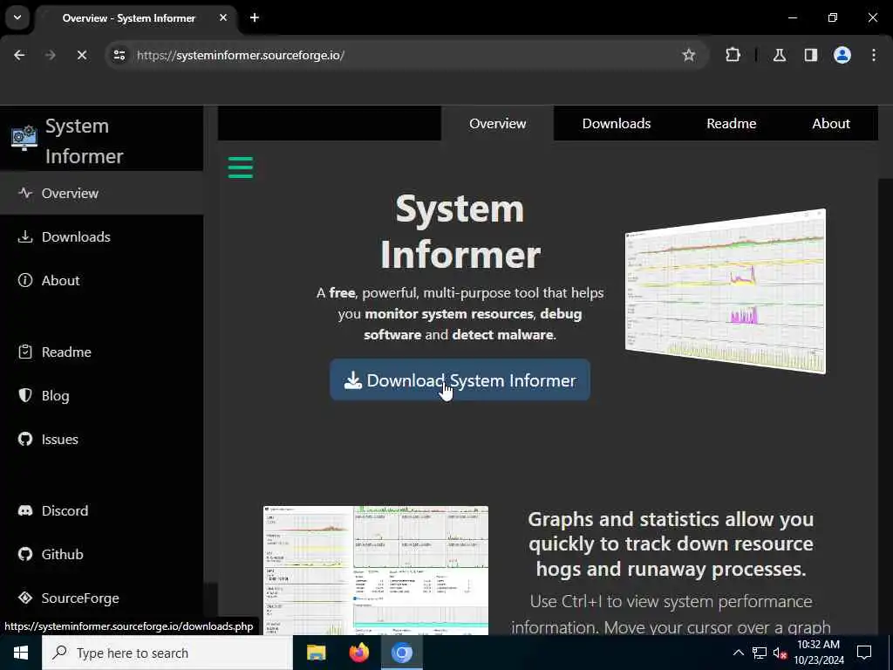The image size is (893, 670).
Task: Go back with the browser back arrow
Action: pyautogui.click(x=19, y=55)
